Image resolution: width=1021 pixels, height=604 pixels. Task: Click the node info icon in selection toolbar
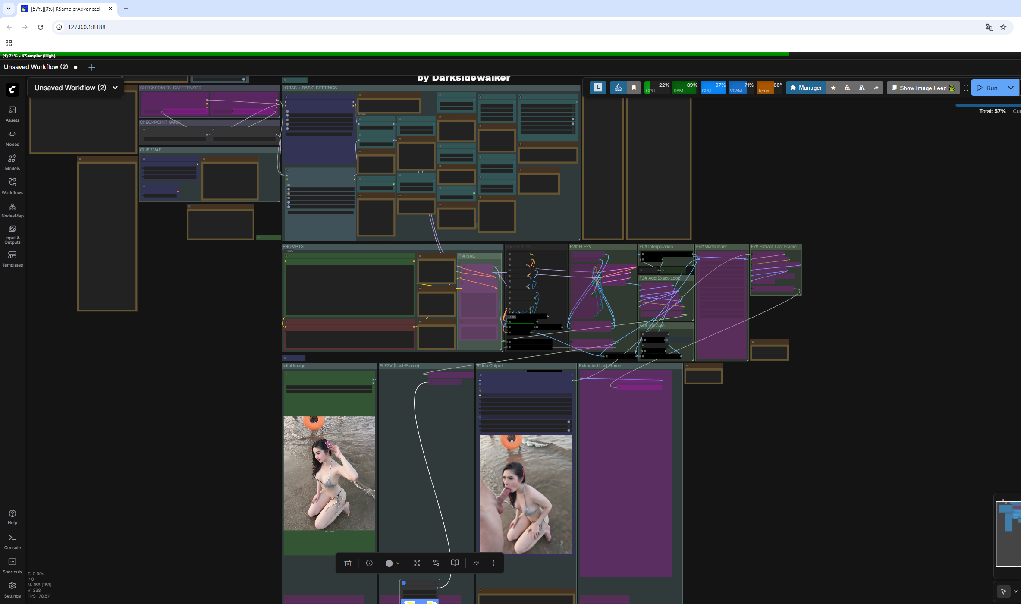pos(369,563)
